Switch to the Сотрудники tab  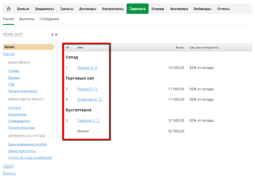(x=49, y=19)
